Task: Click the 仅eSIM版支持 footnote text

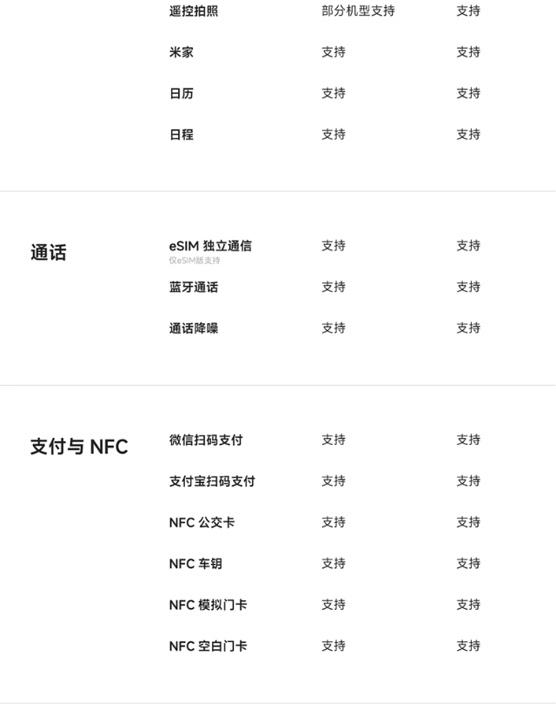Action: [x=195, y=261]
